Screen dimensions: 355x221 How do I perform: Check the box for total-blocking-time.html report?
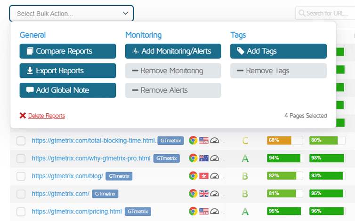21,141
